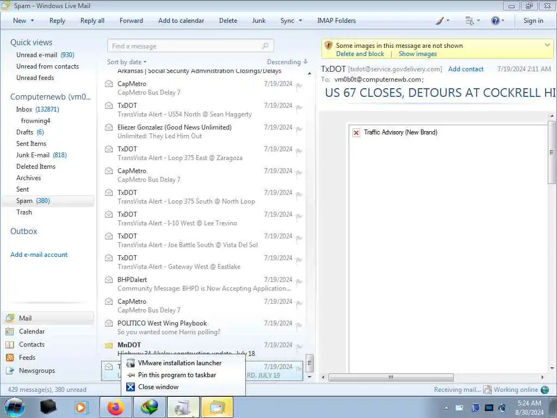Screen dimensions: 557x418
Task: Click the Working online globe icon
Action: (x=544, y=390)
